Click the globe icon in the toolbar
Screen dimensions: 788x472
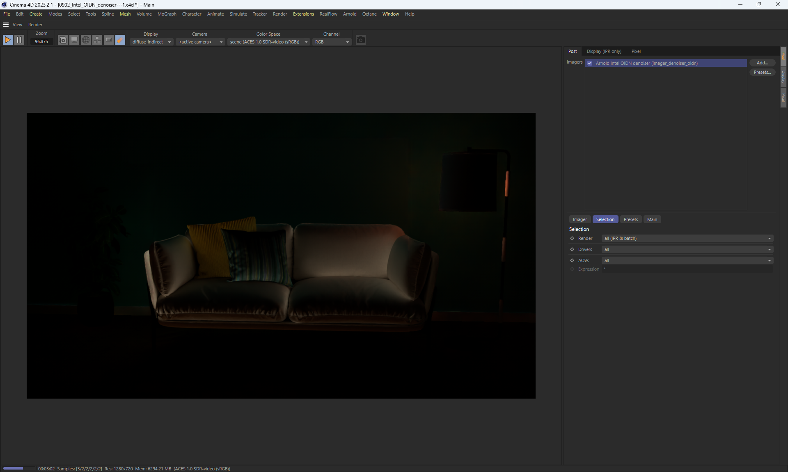86,40
